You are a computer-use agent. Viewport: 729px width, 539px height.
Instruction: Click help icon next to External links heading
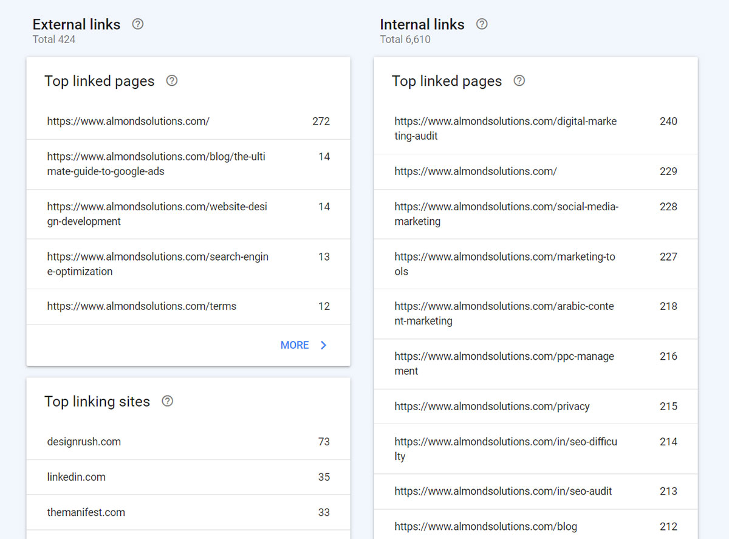138,24
